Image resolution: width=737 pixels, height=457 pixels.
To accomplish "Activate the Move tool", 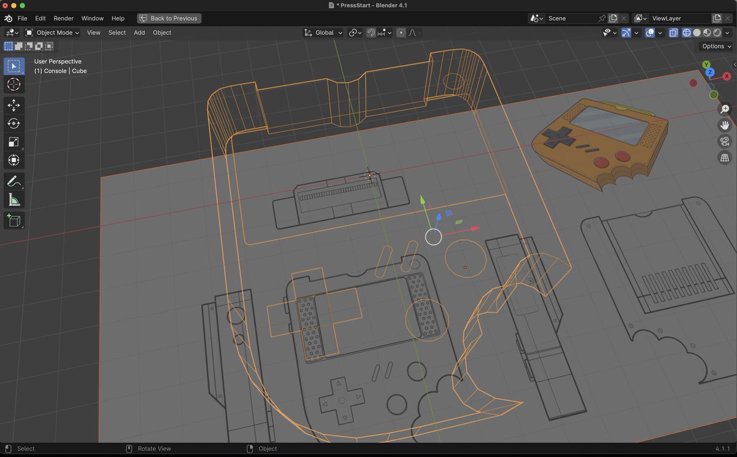I will (x=14, y=106).
